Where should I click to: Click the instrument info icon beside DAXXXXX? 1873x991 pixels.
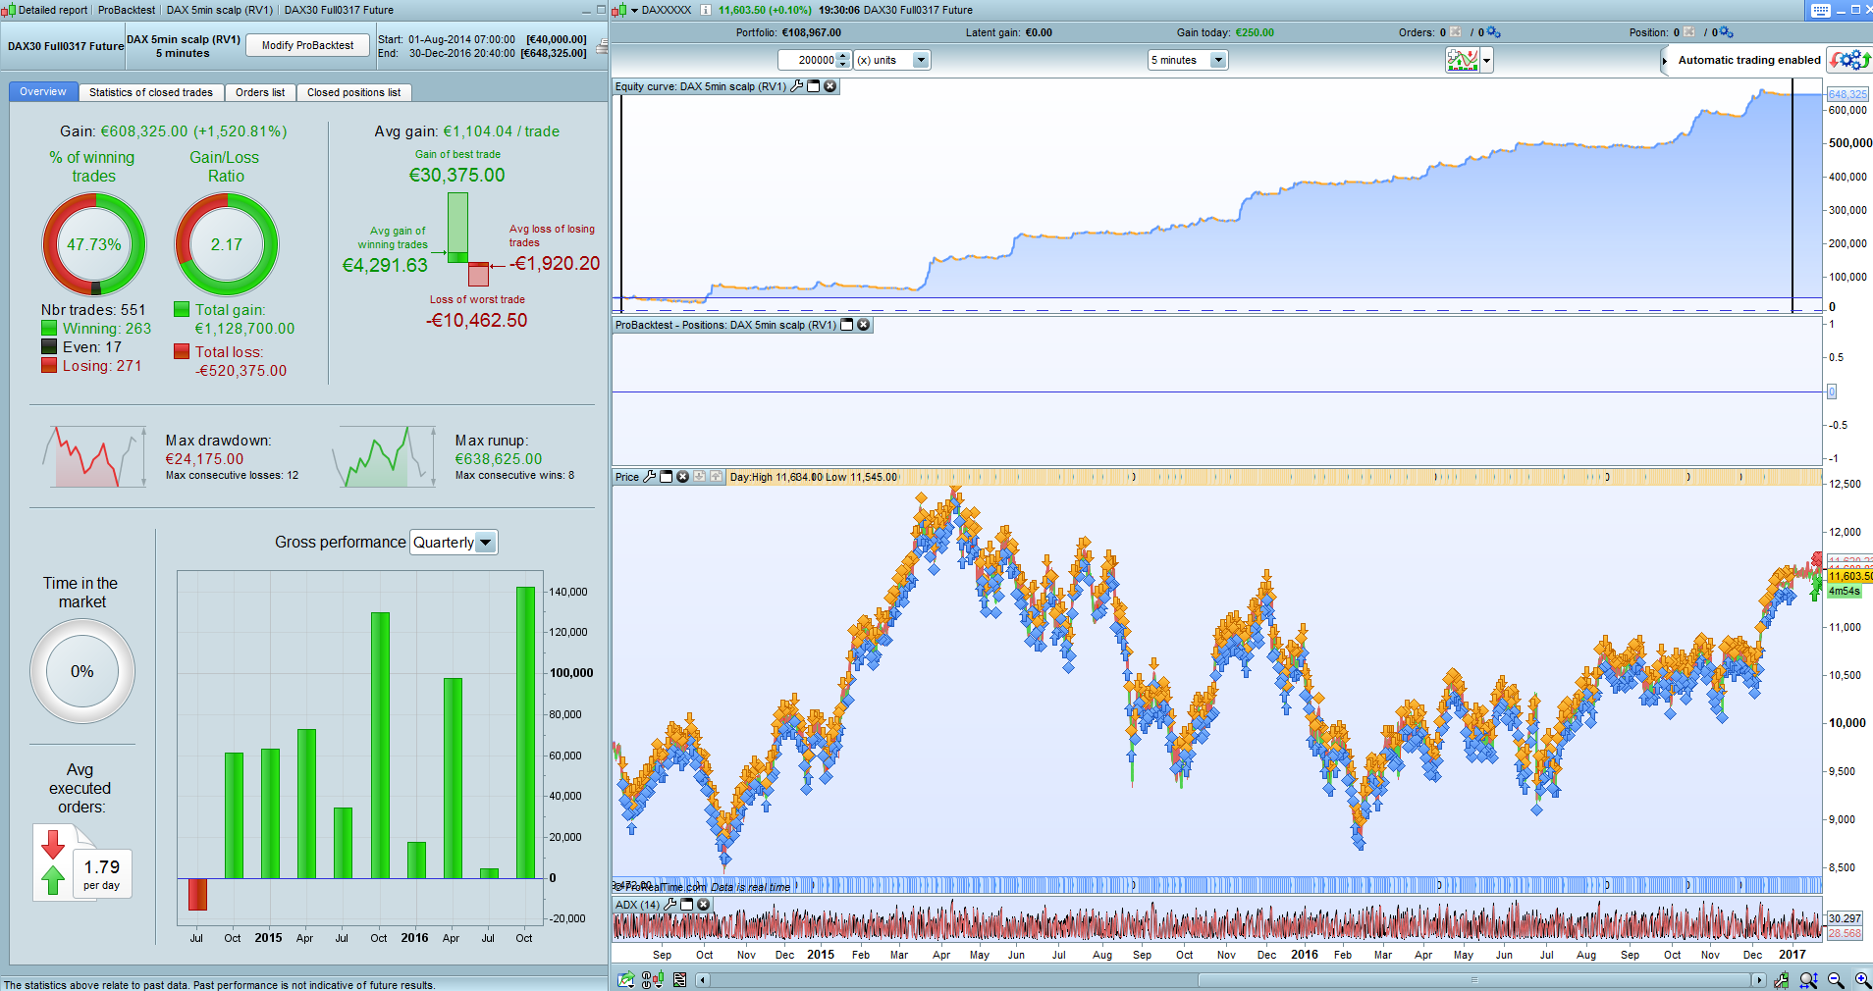coord(705,10)
